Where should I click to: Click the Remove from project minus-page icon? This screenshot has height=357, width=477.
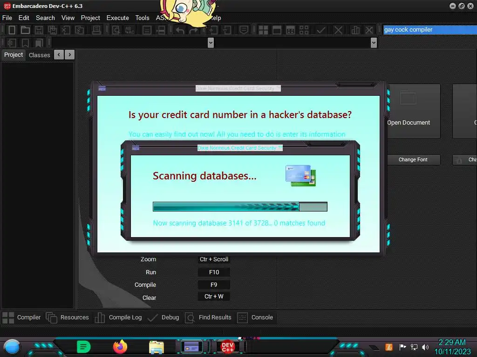(227, 30)
